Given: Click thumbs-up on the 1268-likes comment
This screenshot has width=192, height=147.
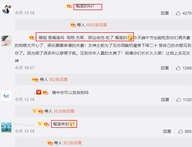Looking at the screenshot, I should (x=178, y=68).
